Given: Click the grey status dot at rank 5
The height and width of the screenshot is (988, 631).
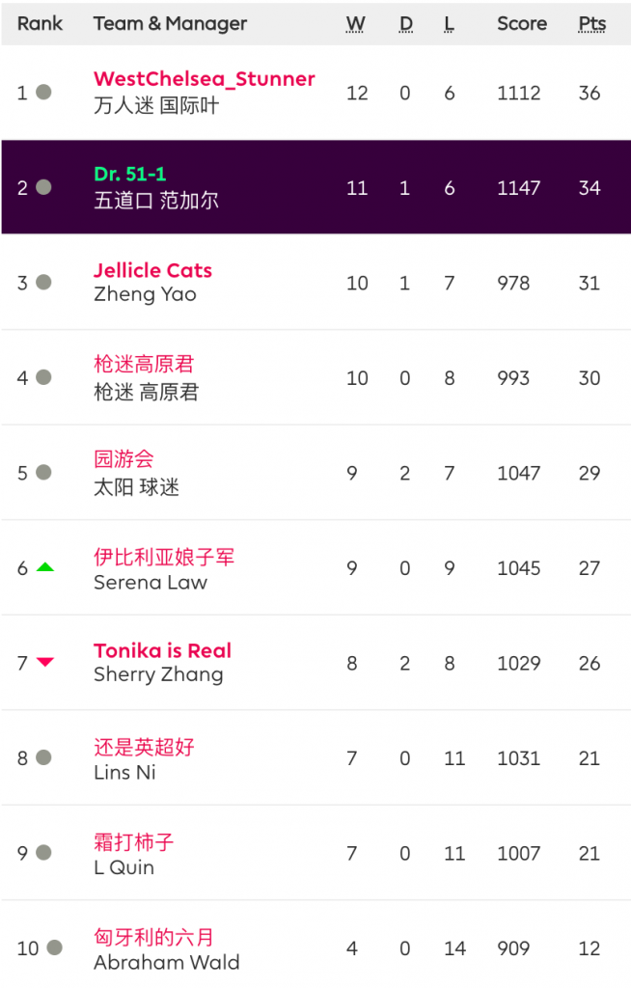Looking at the screenshot, I should [x=43, y=473].
